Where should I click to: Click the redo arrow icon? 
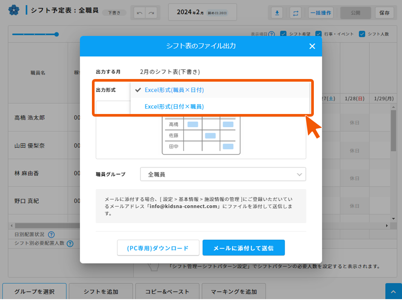click(x=151, y=13)
